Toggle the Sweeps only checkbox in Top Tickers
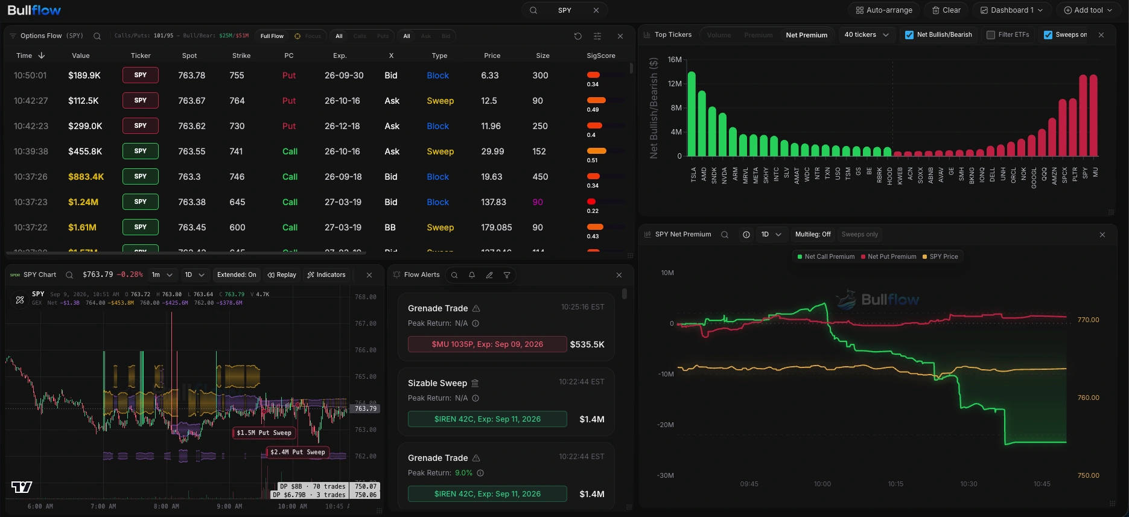This screenshot has height=517, width=1129. 1048,35
